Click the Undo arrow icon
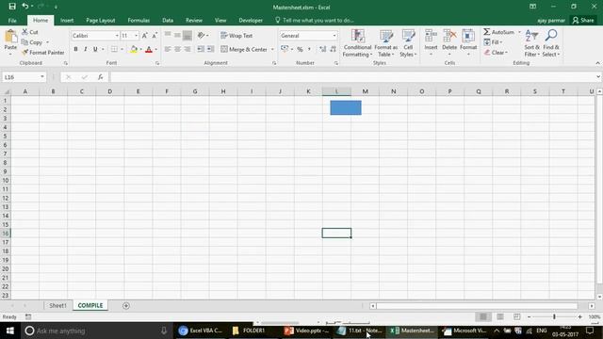603x339 pixels. pyautogui.click(x=25, y=7)
